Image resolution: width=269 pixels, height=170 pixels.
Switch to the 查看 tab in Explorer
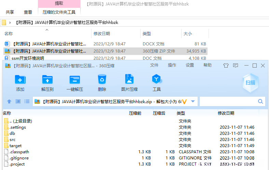tap(28, 12)
